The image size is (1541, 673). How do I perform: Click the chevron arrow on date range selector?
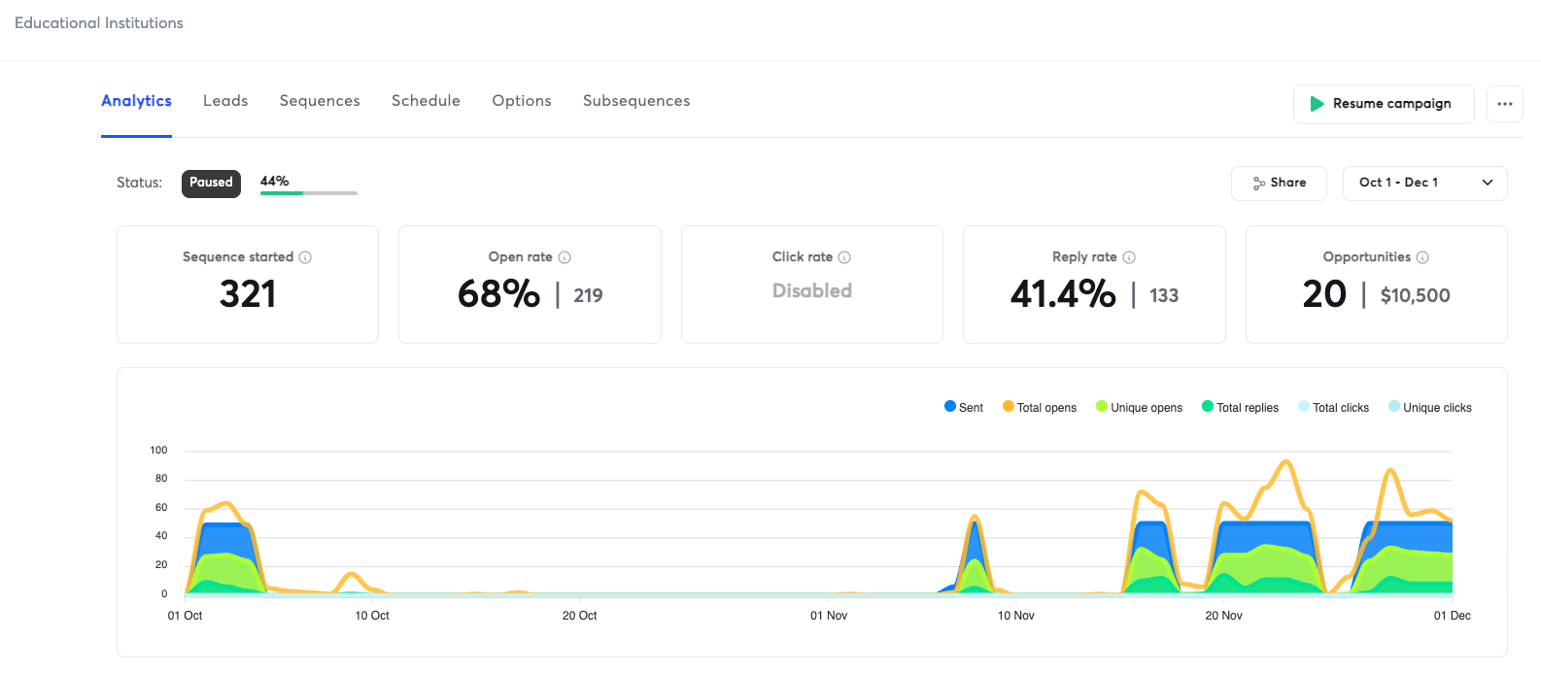1487,183
